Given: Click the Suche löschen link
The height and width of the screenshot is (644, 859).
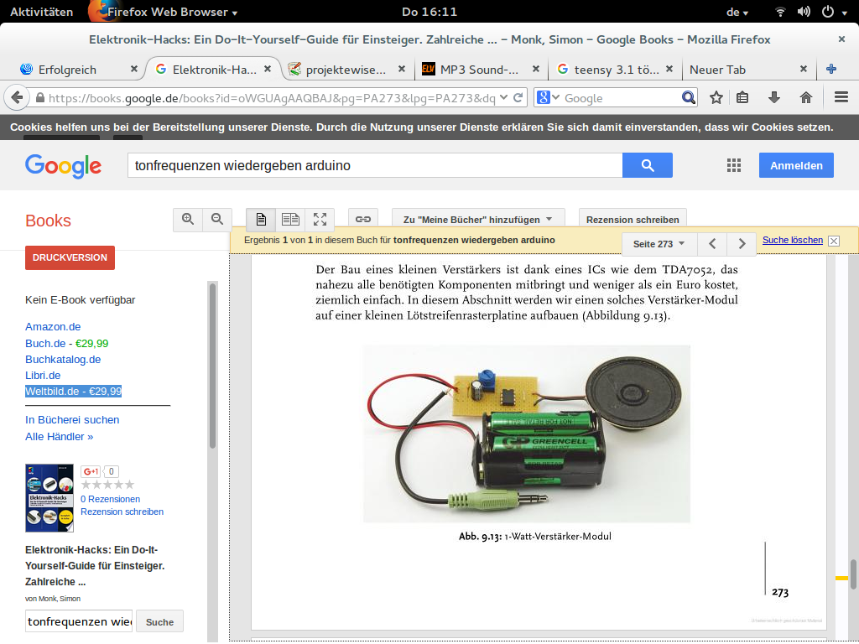Looking at the screenshot, I should click(792, 240).
